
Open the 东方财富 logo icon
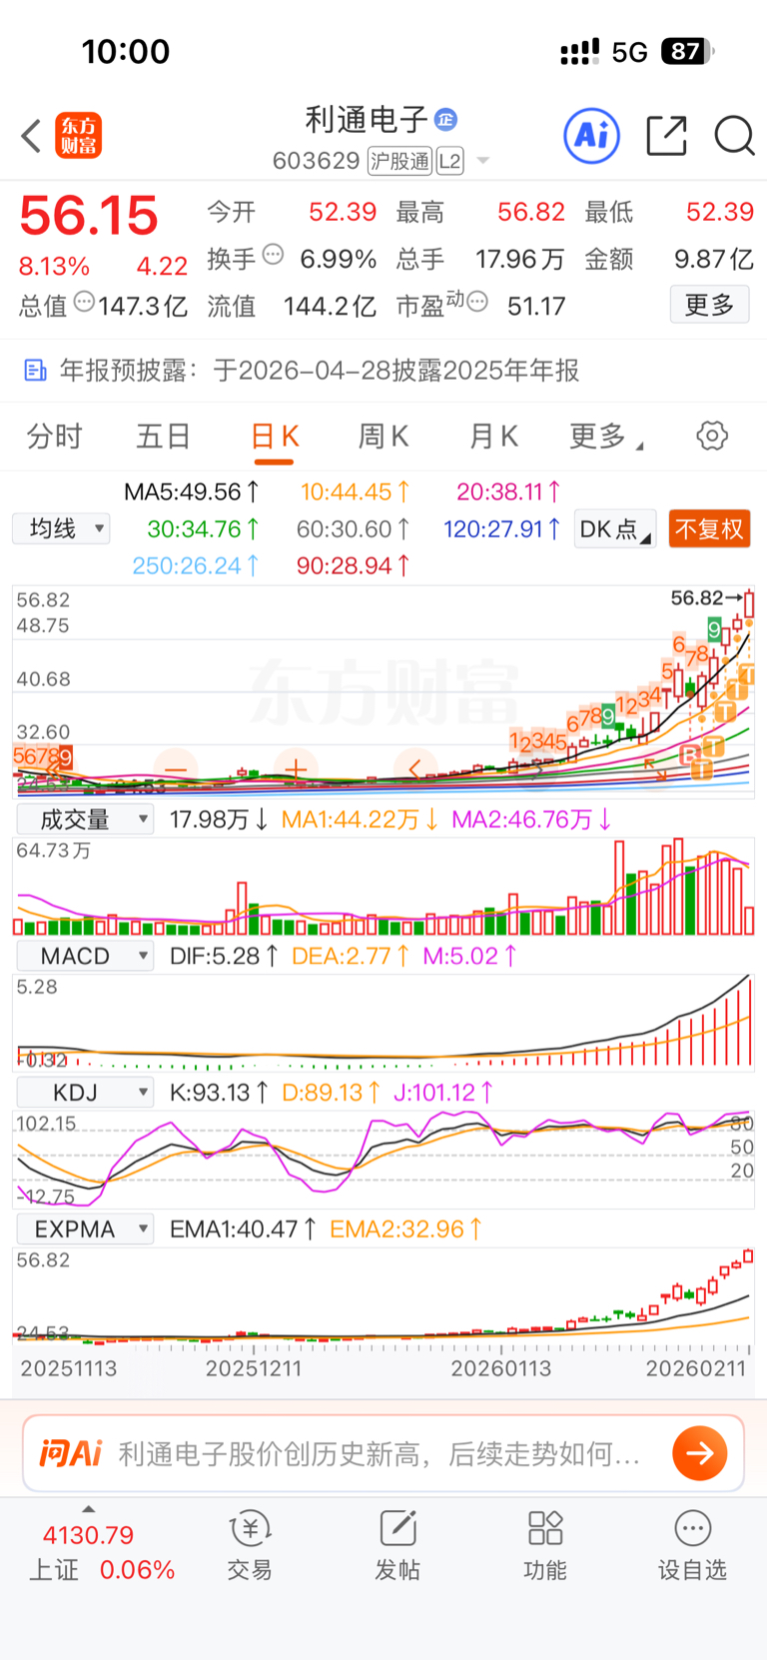[78, 136]
